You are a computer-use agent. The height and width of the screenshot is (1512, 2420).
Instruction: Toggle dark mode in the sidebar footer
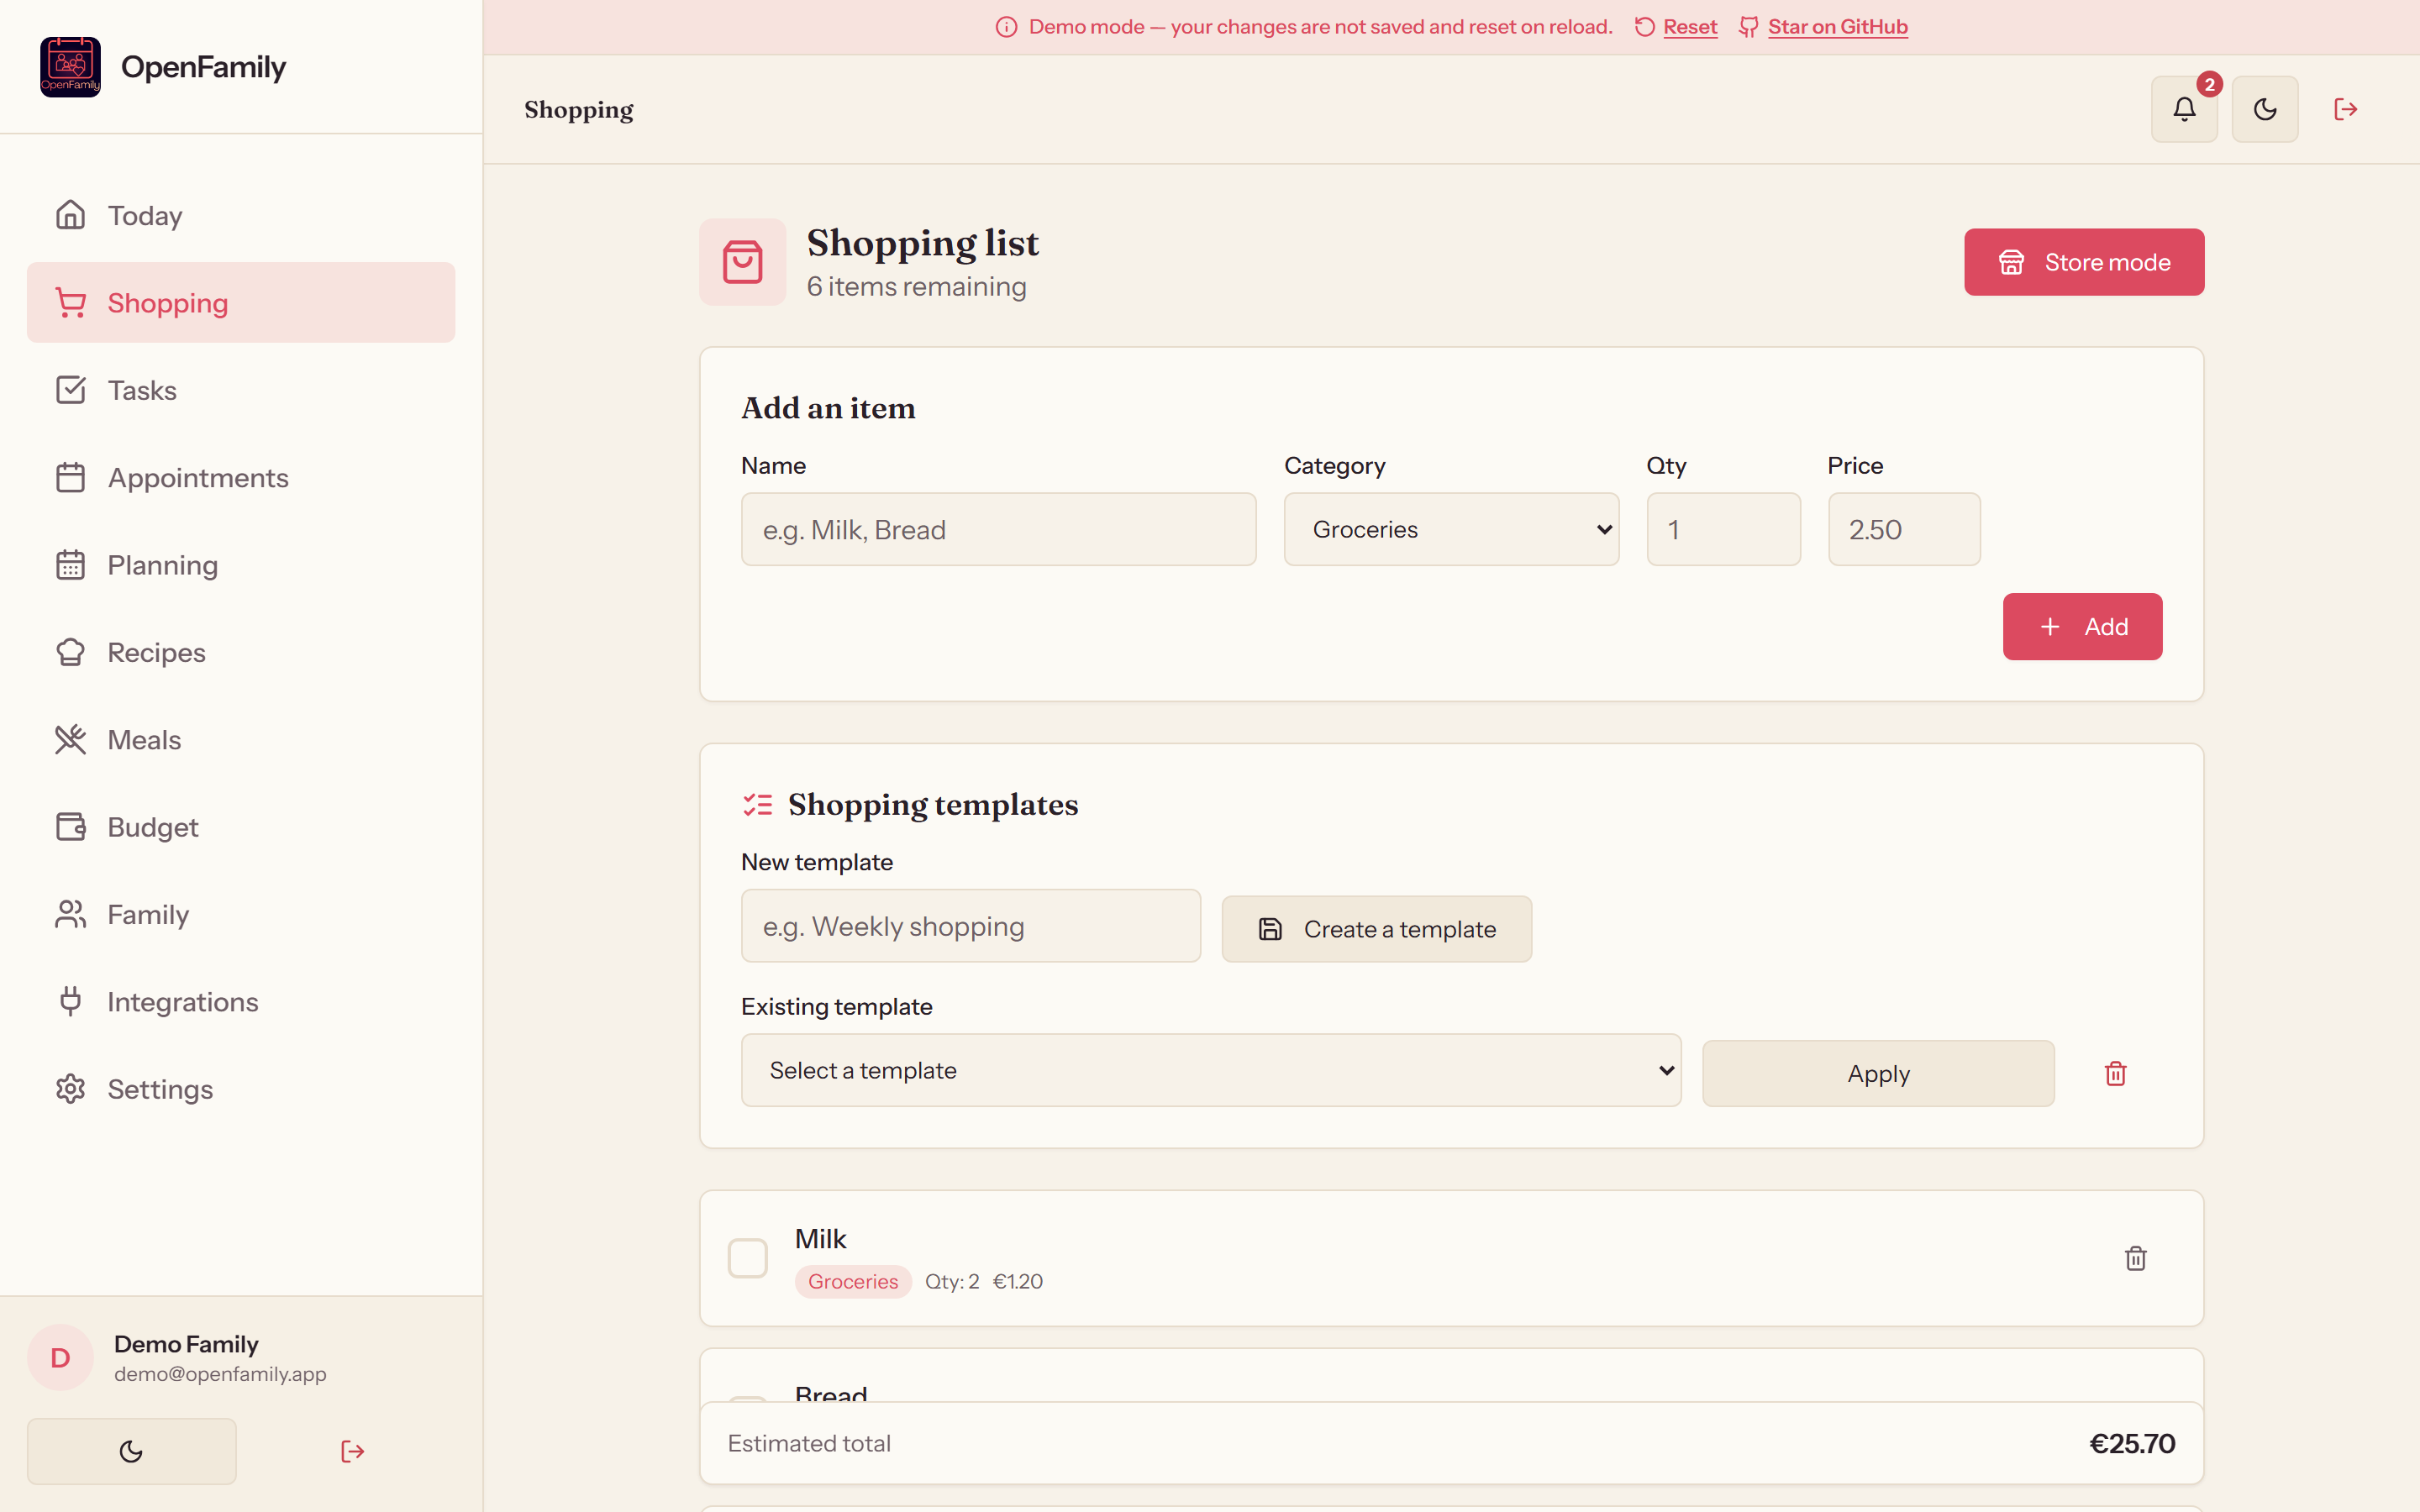click(x=131, y=1451)
